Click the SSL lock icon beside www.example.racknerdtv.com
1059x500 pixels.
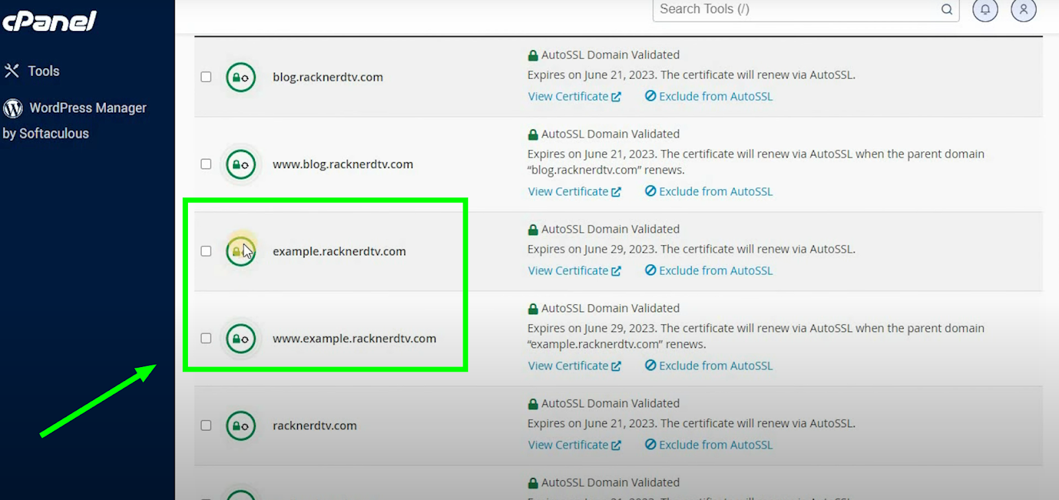pyautogui.click(x=241, y=339)
